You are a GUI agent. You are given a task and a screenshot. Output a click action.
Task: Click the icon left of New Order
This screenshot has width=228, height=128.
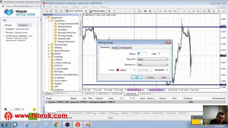[86, 11]
